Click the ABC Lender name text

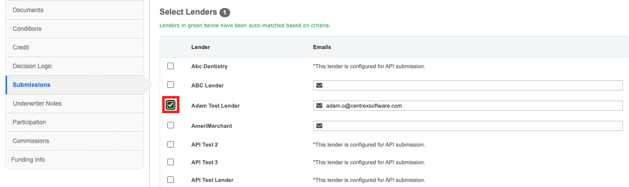pyautogui.click(x=207, y=85)
